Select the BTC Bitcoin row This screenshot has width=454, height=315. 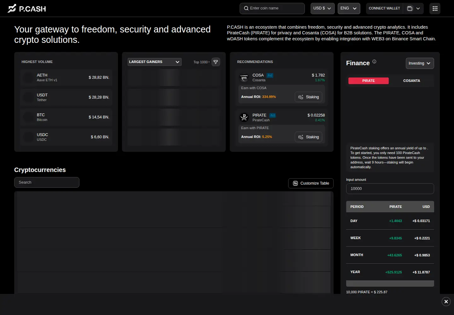point(66,117)
